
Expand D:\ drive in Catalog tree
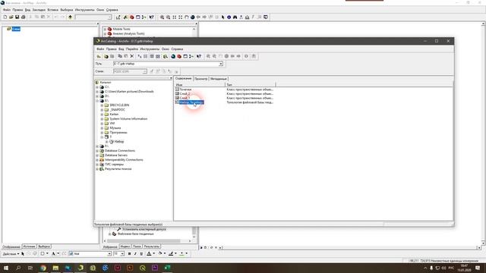(x=97, y=96)
